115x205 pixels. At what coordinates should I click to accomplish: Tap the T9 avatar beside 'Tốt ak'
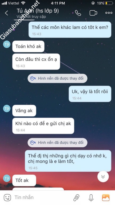point(7,178)
